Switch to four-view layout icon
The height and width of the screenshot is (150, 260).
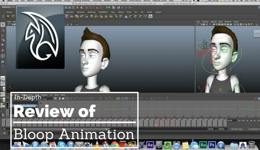point(3,84)
